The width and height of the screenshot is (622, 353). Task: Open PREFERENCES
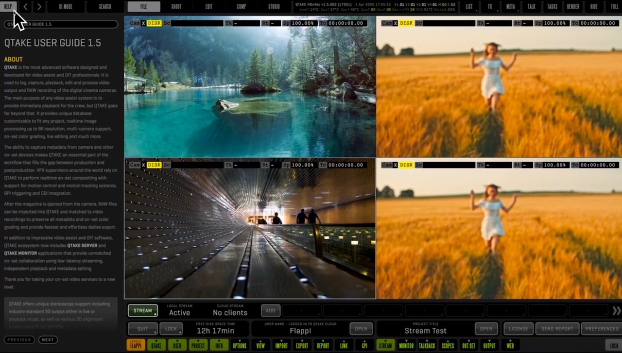tap(602, 329)
